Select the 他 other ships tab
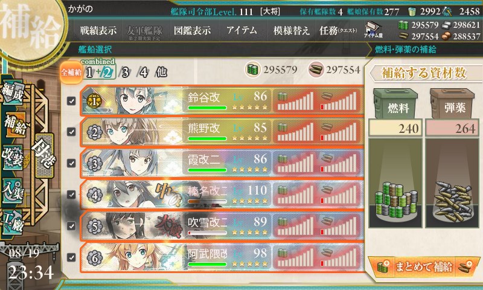The image size is (483, 290). [161, 72]
